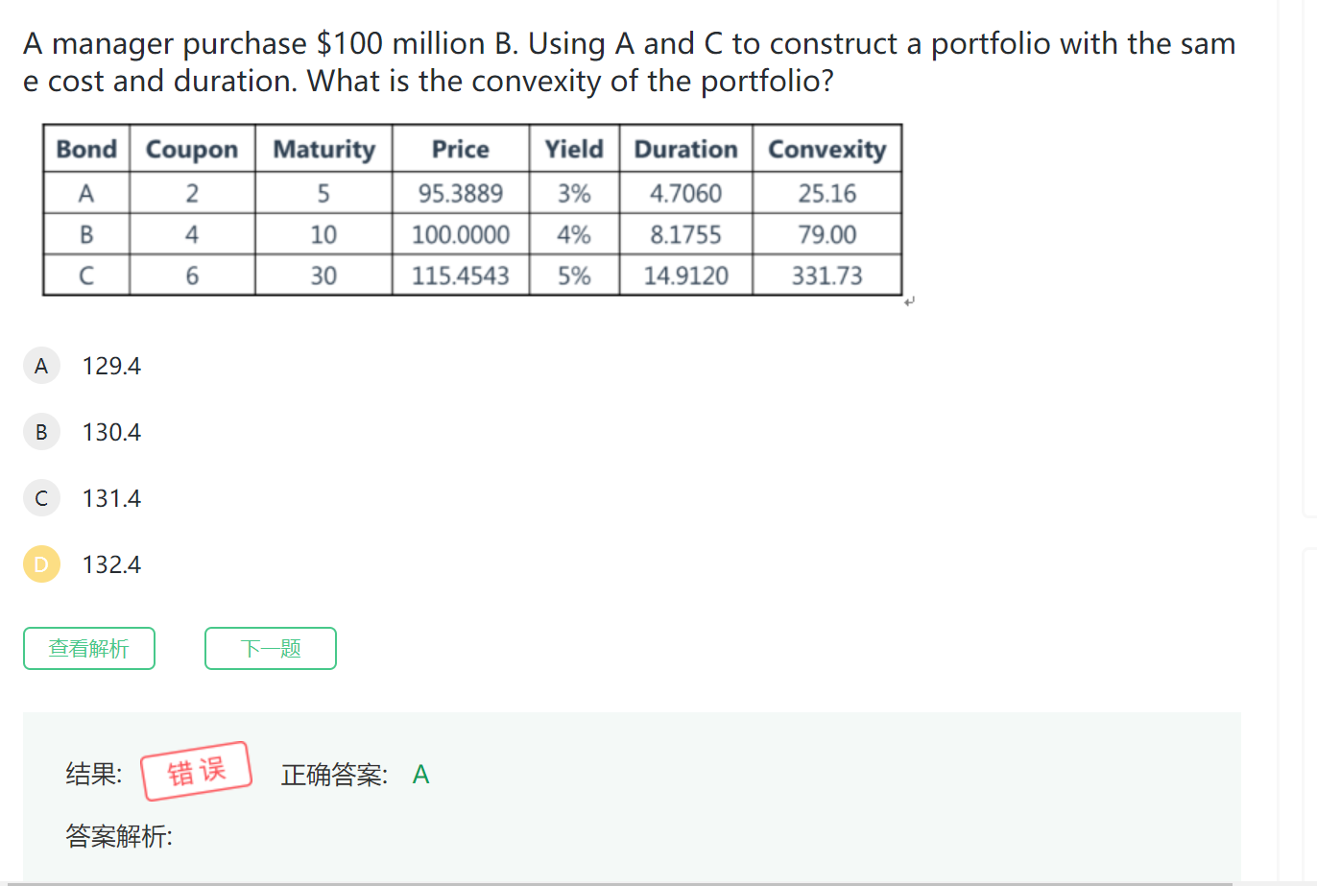Click the horizontal scrollbar at the bottom

click(x=614, y=883)
